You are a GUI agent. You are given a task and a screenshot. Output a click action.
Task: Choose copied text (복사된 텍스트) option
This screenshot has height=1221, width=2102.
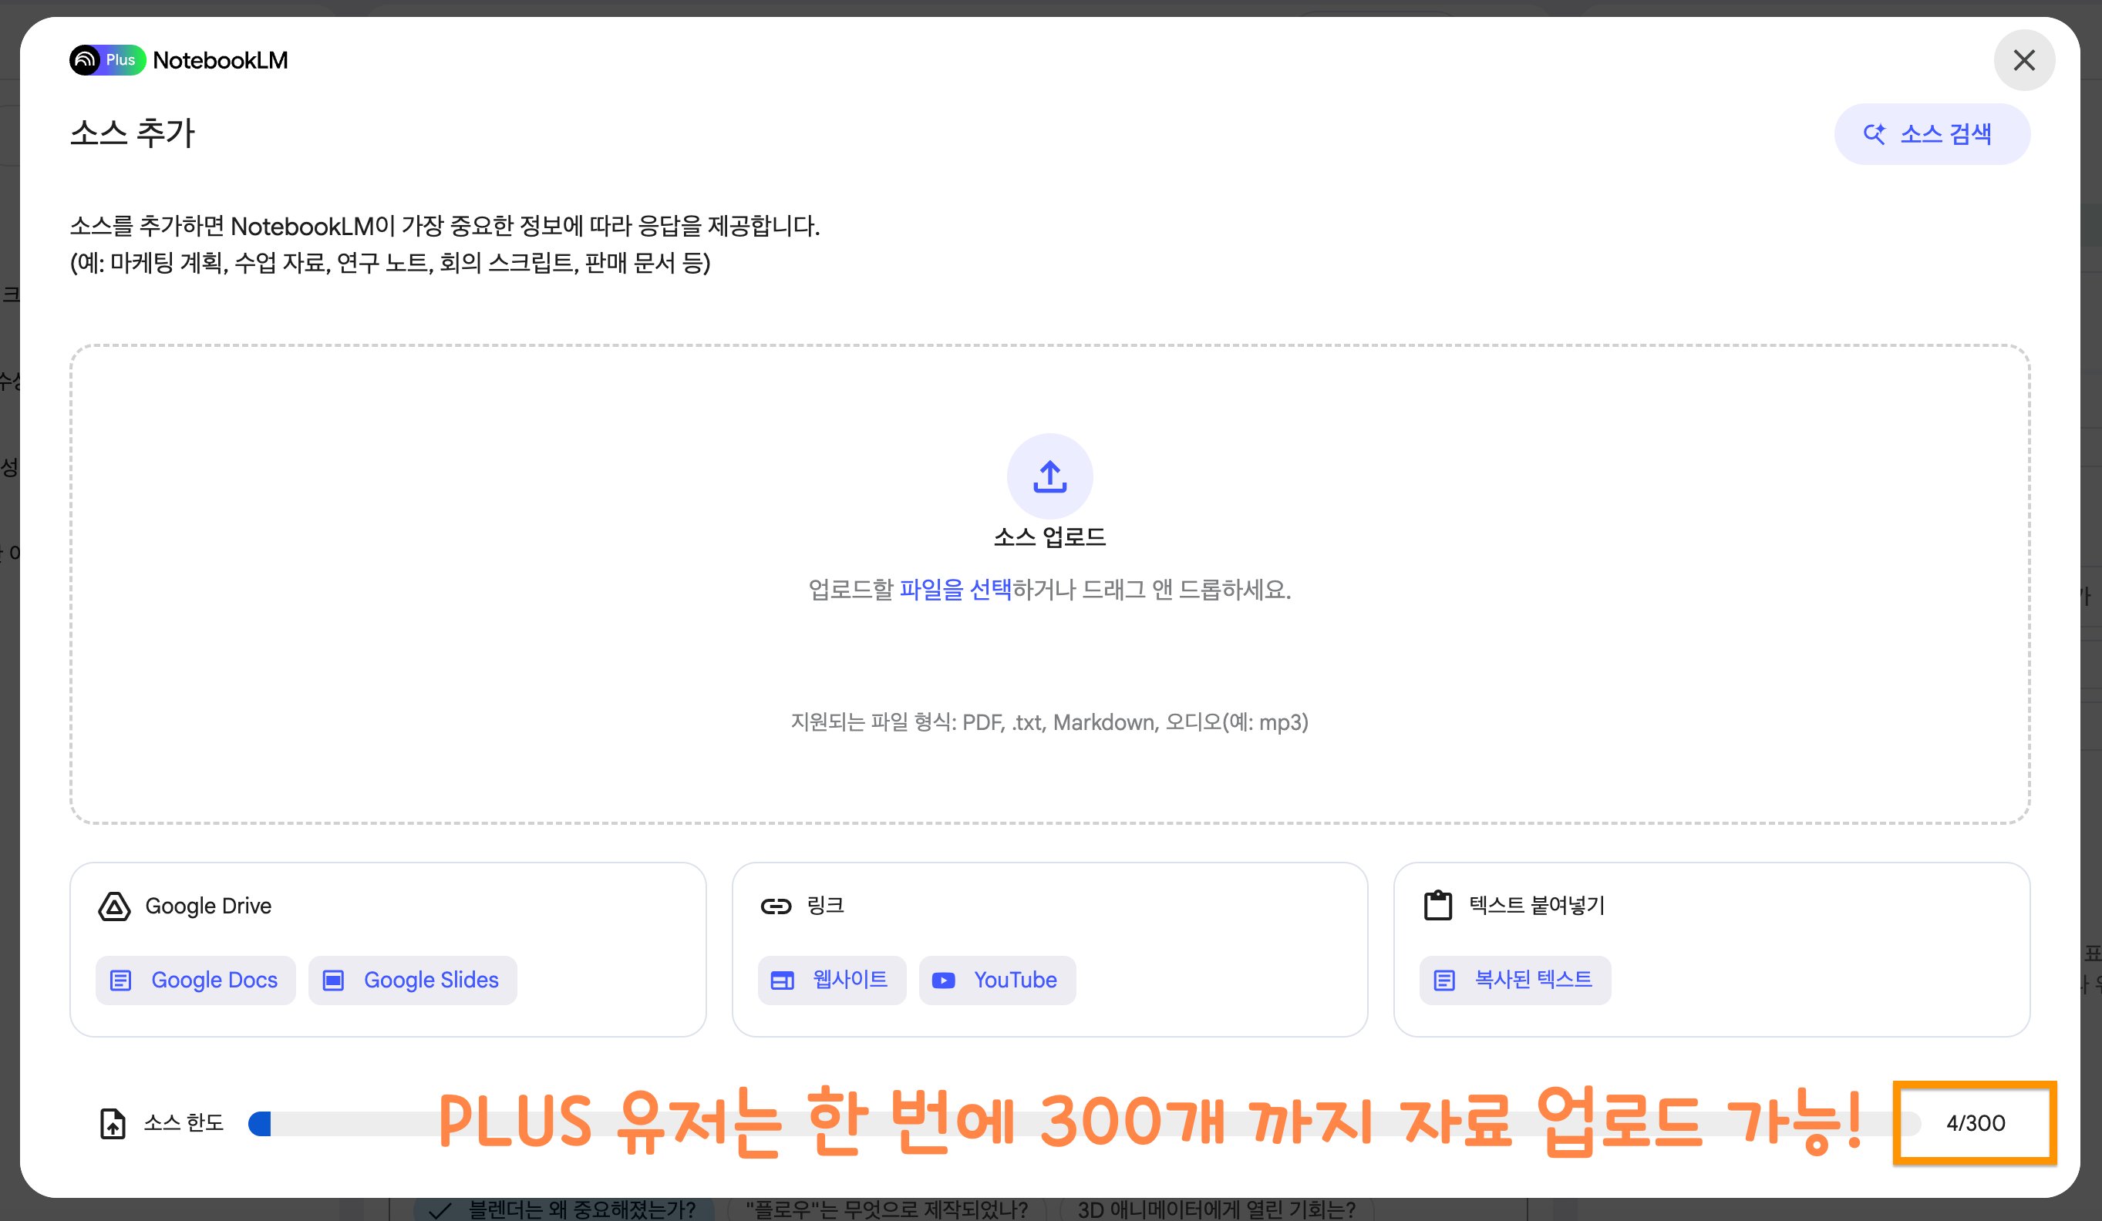click(1514, 980)
